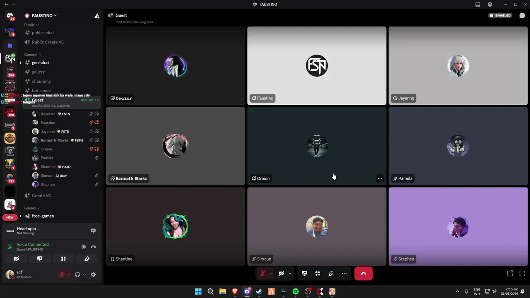This screenshot has height=298, width=530.
Task: Click share screen icon in bottom call bar
Action: coord(304,274)
